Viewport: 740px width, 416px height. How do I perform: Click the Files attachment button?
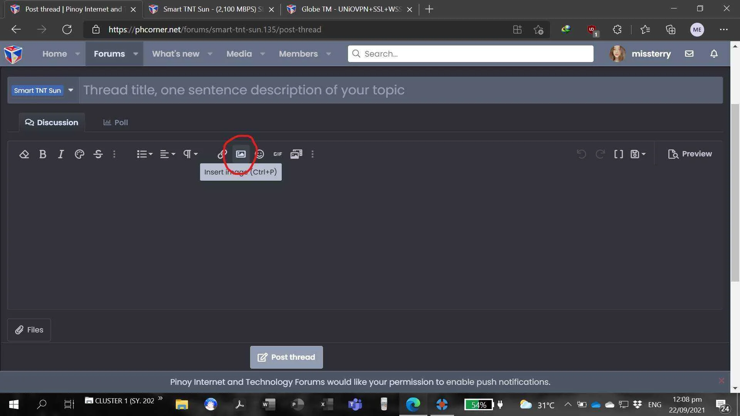[29, 330]
